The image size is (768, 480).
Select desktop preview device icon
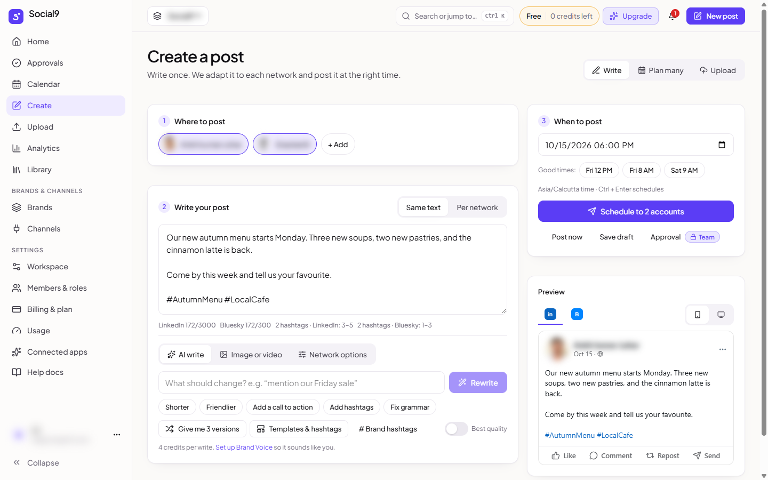721,315
